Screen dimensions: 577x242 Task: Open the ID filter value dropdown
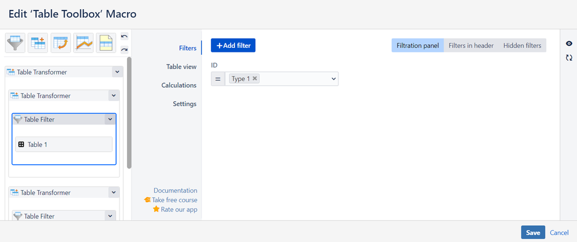pos(333,79)
